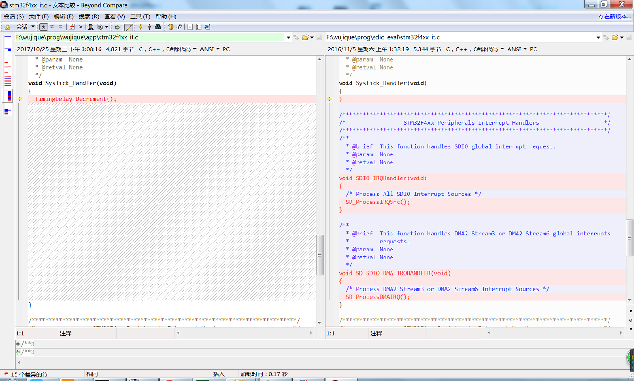Toggle Show Same (=) filter
Image resolution: width=634 pixels, height=381 pixels.
(x=60, y=27)
